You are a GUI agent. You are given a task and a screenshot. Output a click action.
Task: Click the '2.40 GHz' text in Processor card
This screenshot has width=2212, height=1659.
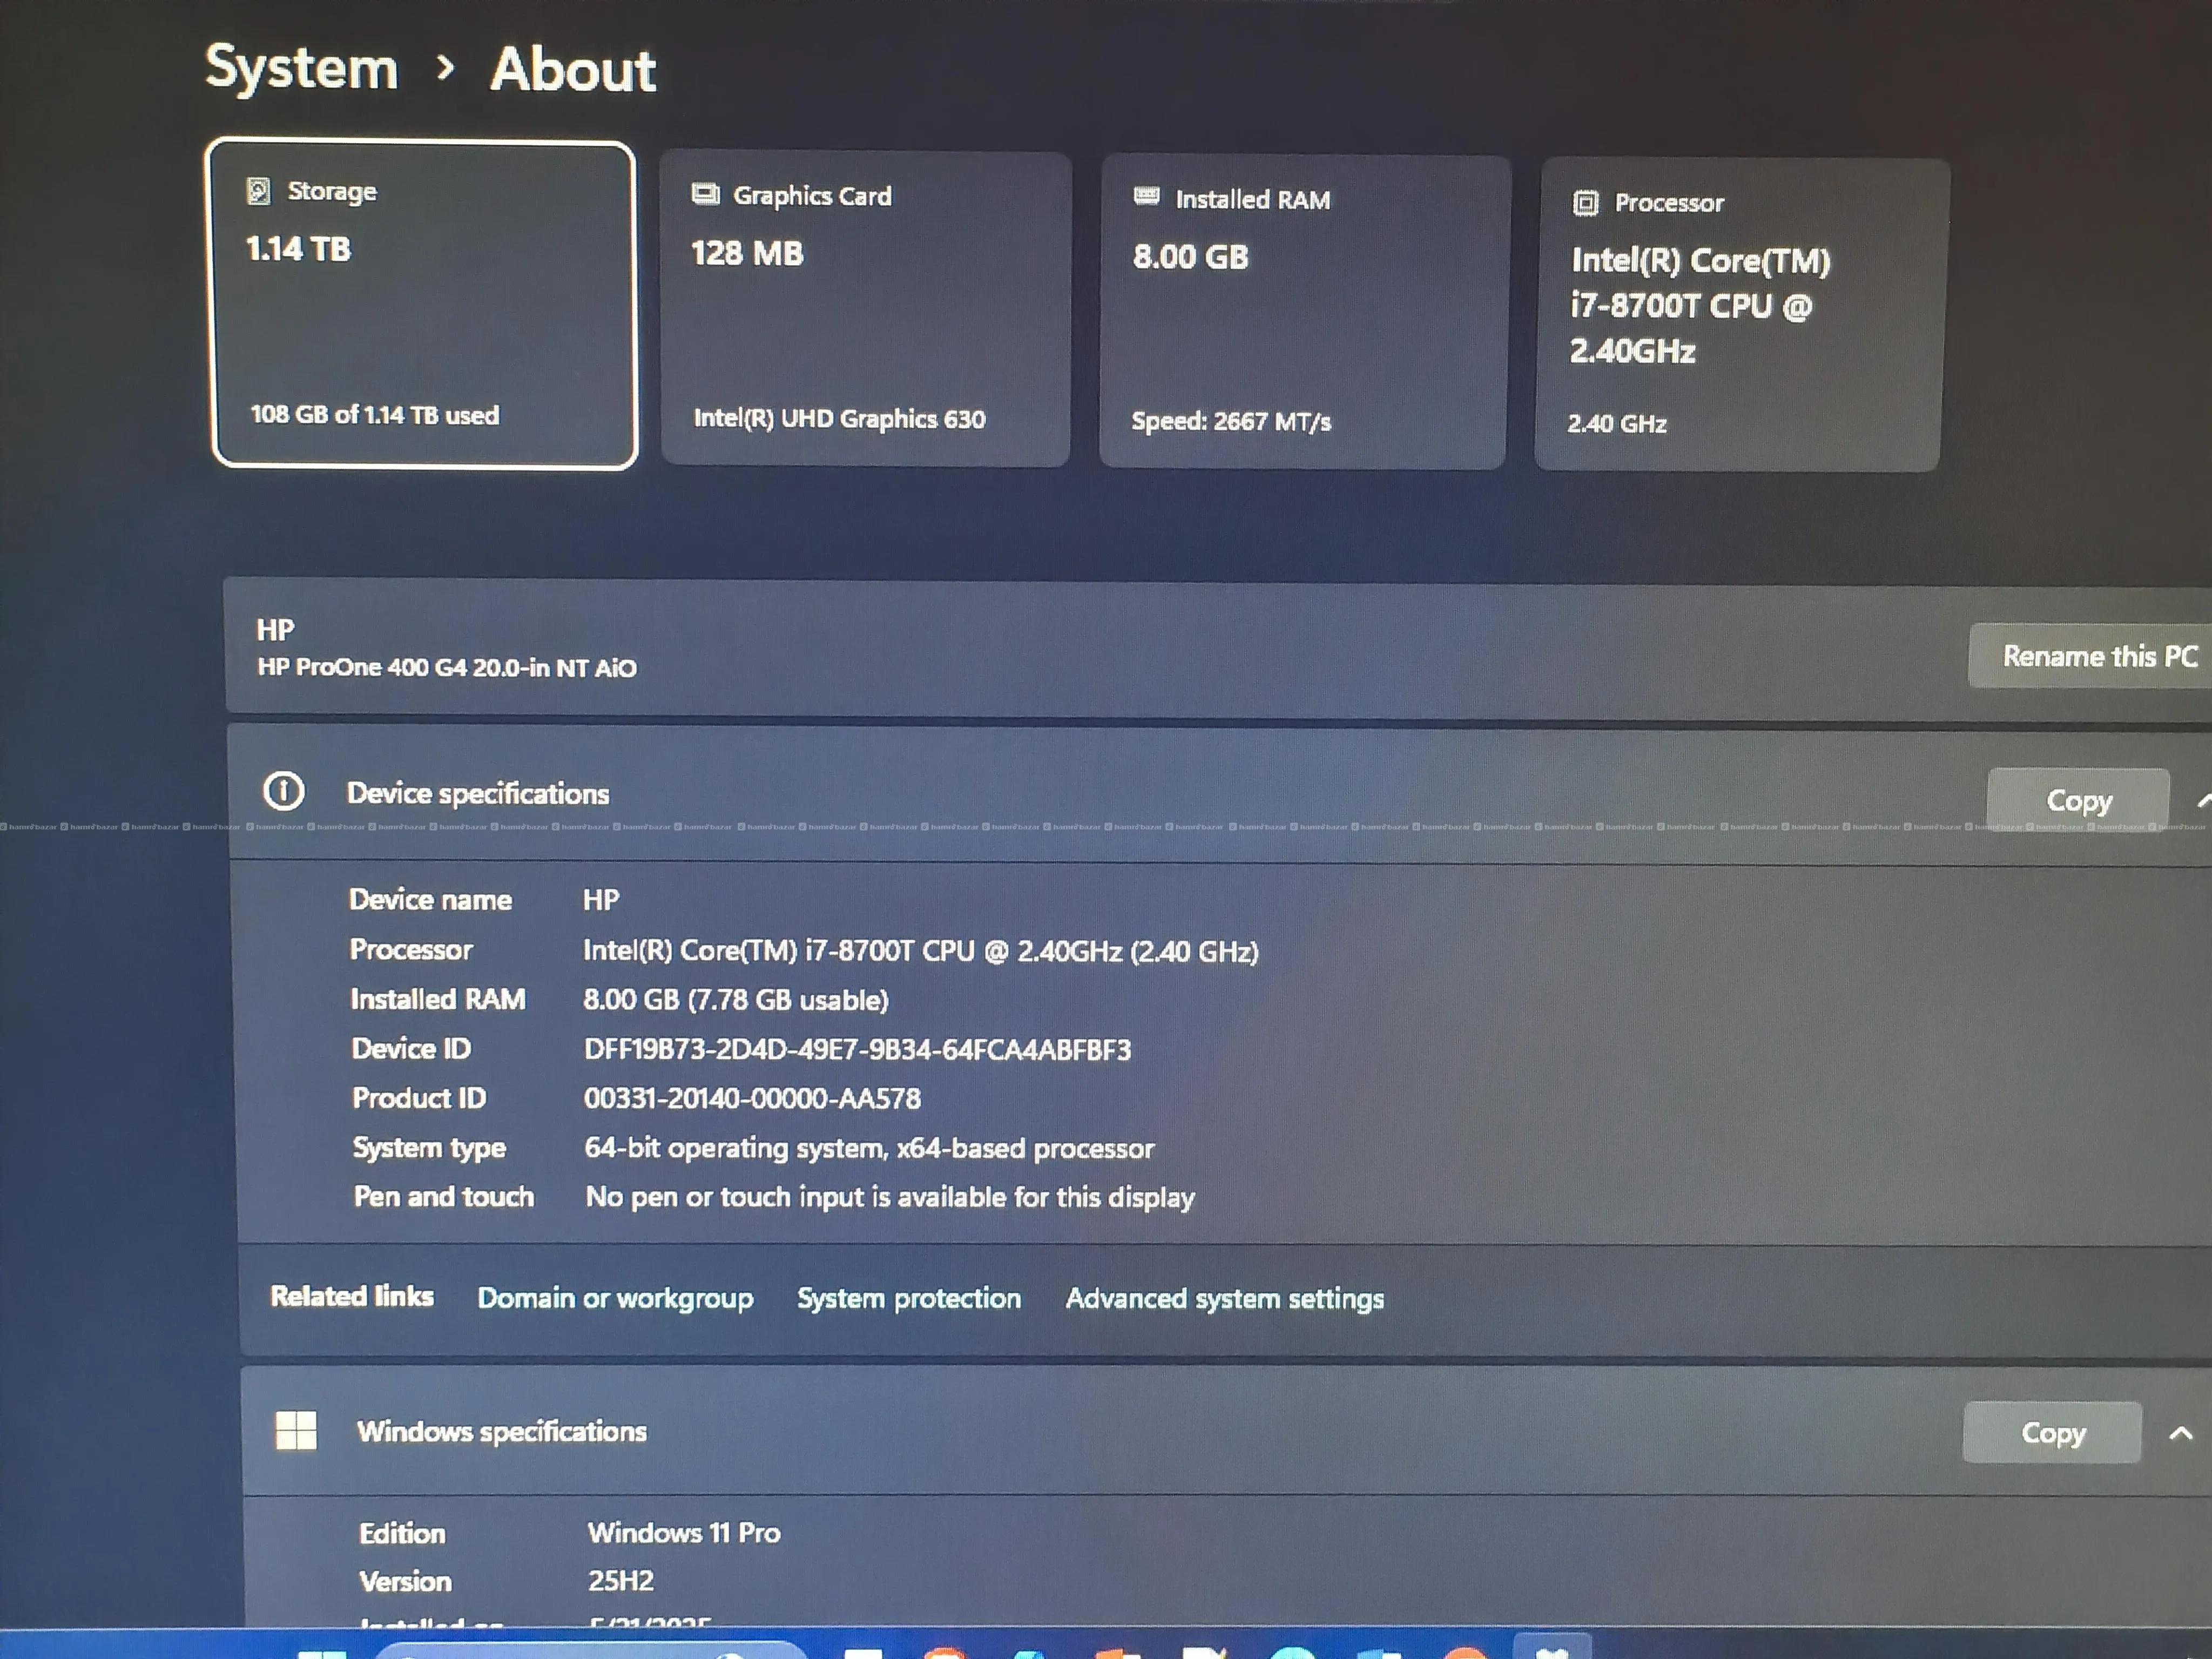coord(1617,424)
